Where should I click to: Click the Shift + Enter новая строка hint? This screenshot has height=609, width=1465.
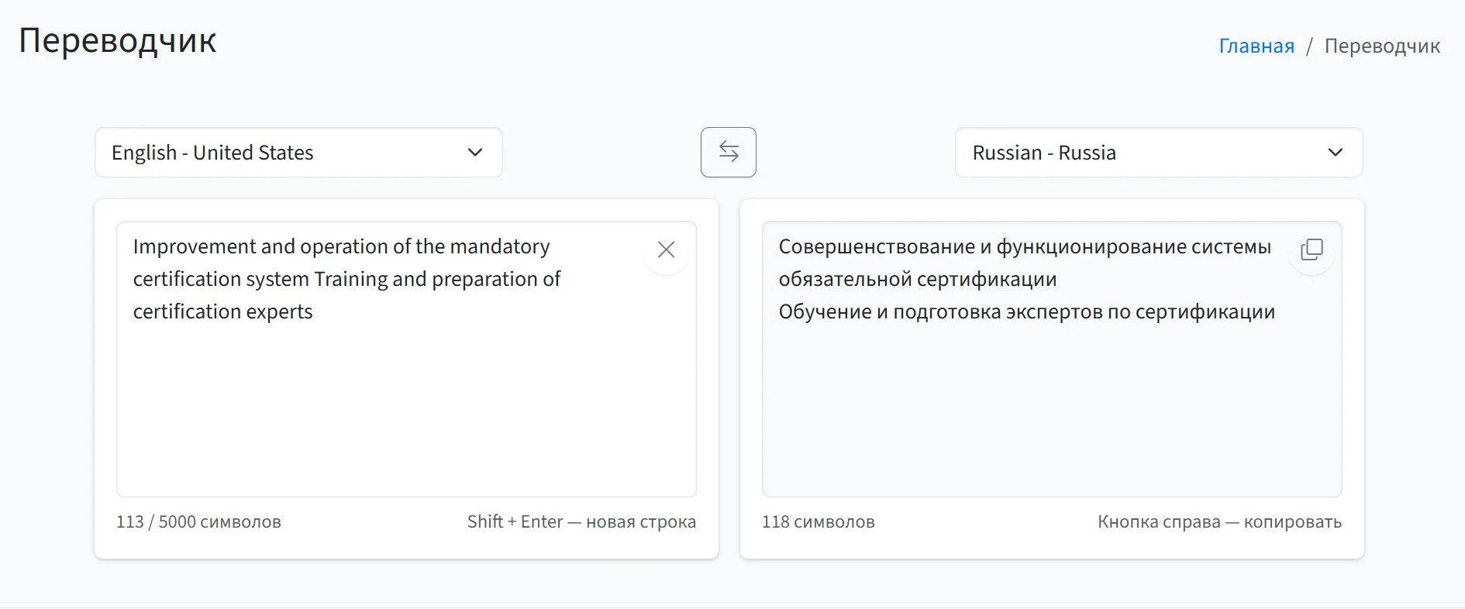tap(581, 521)
